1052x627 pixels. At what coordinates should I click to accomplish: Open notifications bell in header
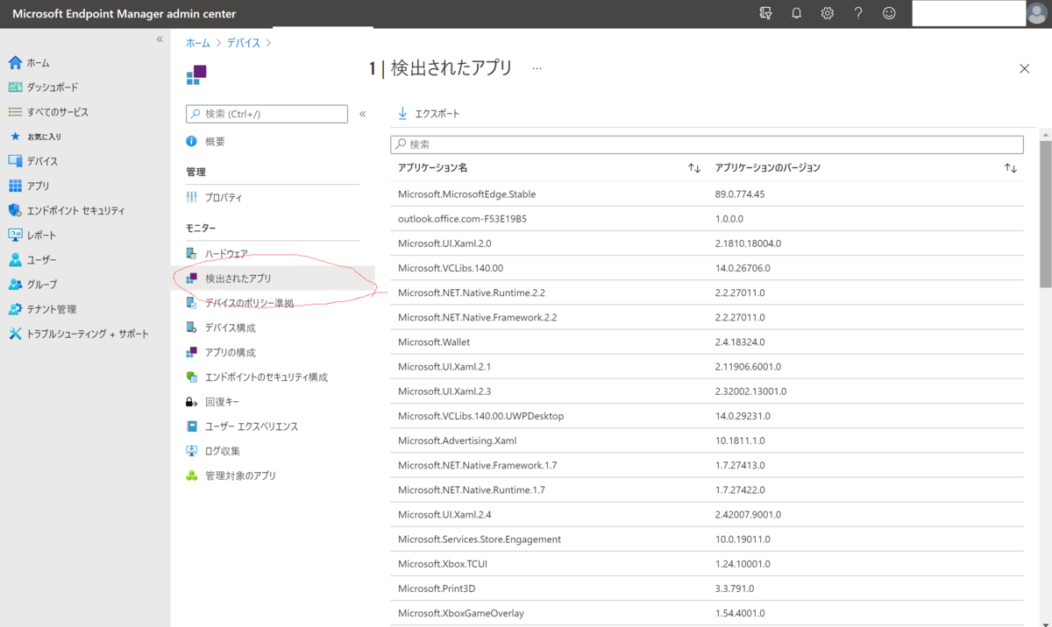(797, 13)
